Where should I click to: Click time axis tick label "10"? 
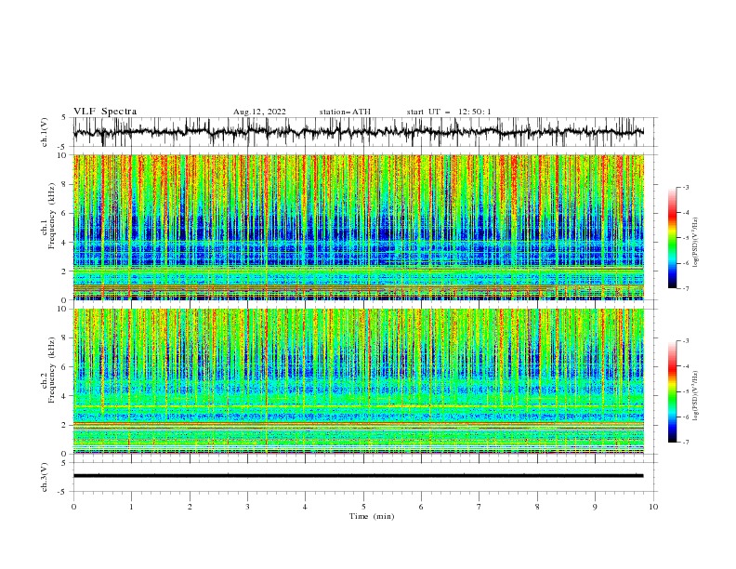point(653,507)
